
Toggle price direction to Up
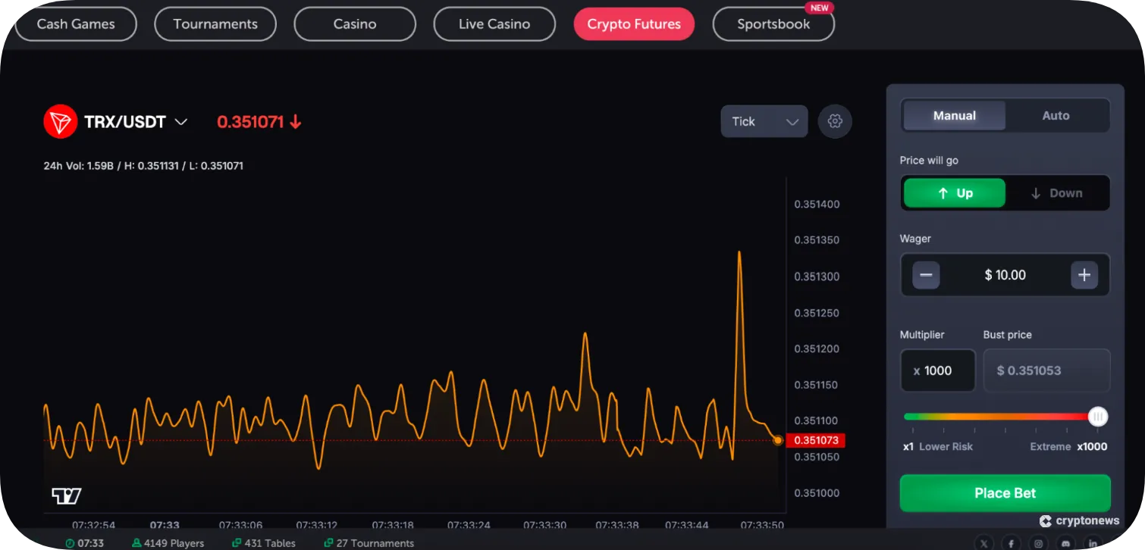[x=954, y=192]
